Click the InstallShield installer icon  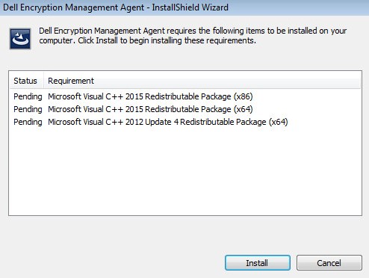click(20, 39)
